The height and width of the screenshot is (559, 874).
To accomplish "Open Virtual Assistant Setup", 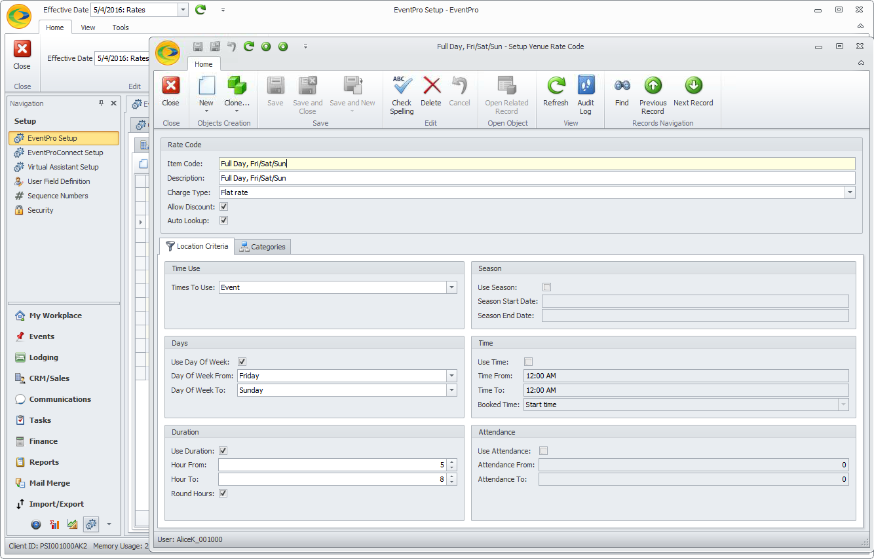I will click(x=64, y=167).
